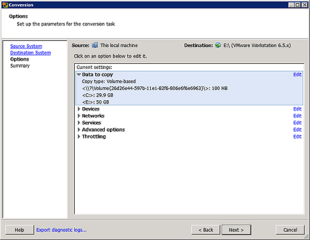Go to Destination System step
This screenshot has height=240, width=310.
point(31,52)
